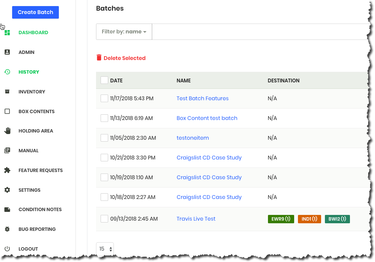Viewport: 375px width, 262px height.
Task: Check the Box Content test batch checkbox
Action: [x=104, y=118]
